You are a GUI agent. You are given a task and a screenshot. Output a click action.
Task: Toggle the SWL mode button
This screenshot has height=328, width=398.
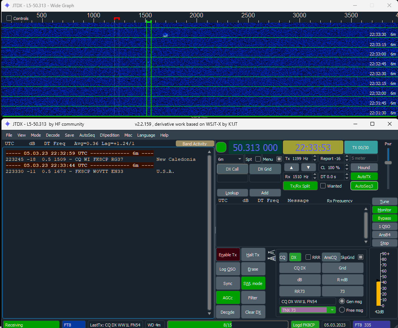[x=253, y=283]
